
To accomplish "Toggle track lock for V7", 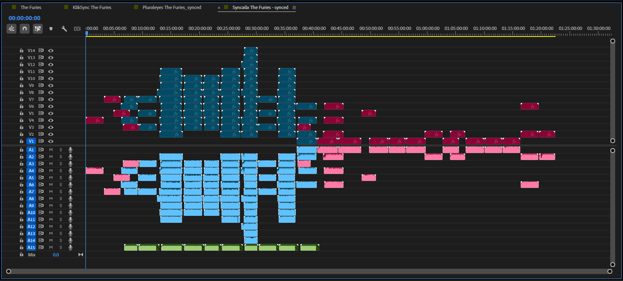I will pos(21,99).
